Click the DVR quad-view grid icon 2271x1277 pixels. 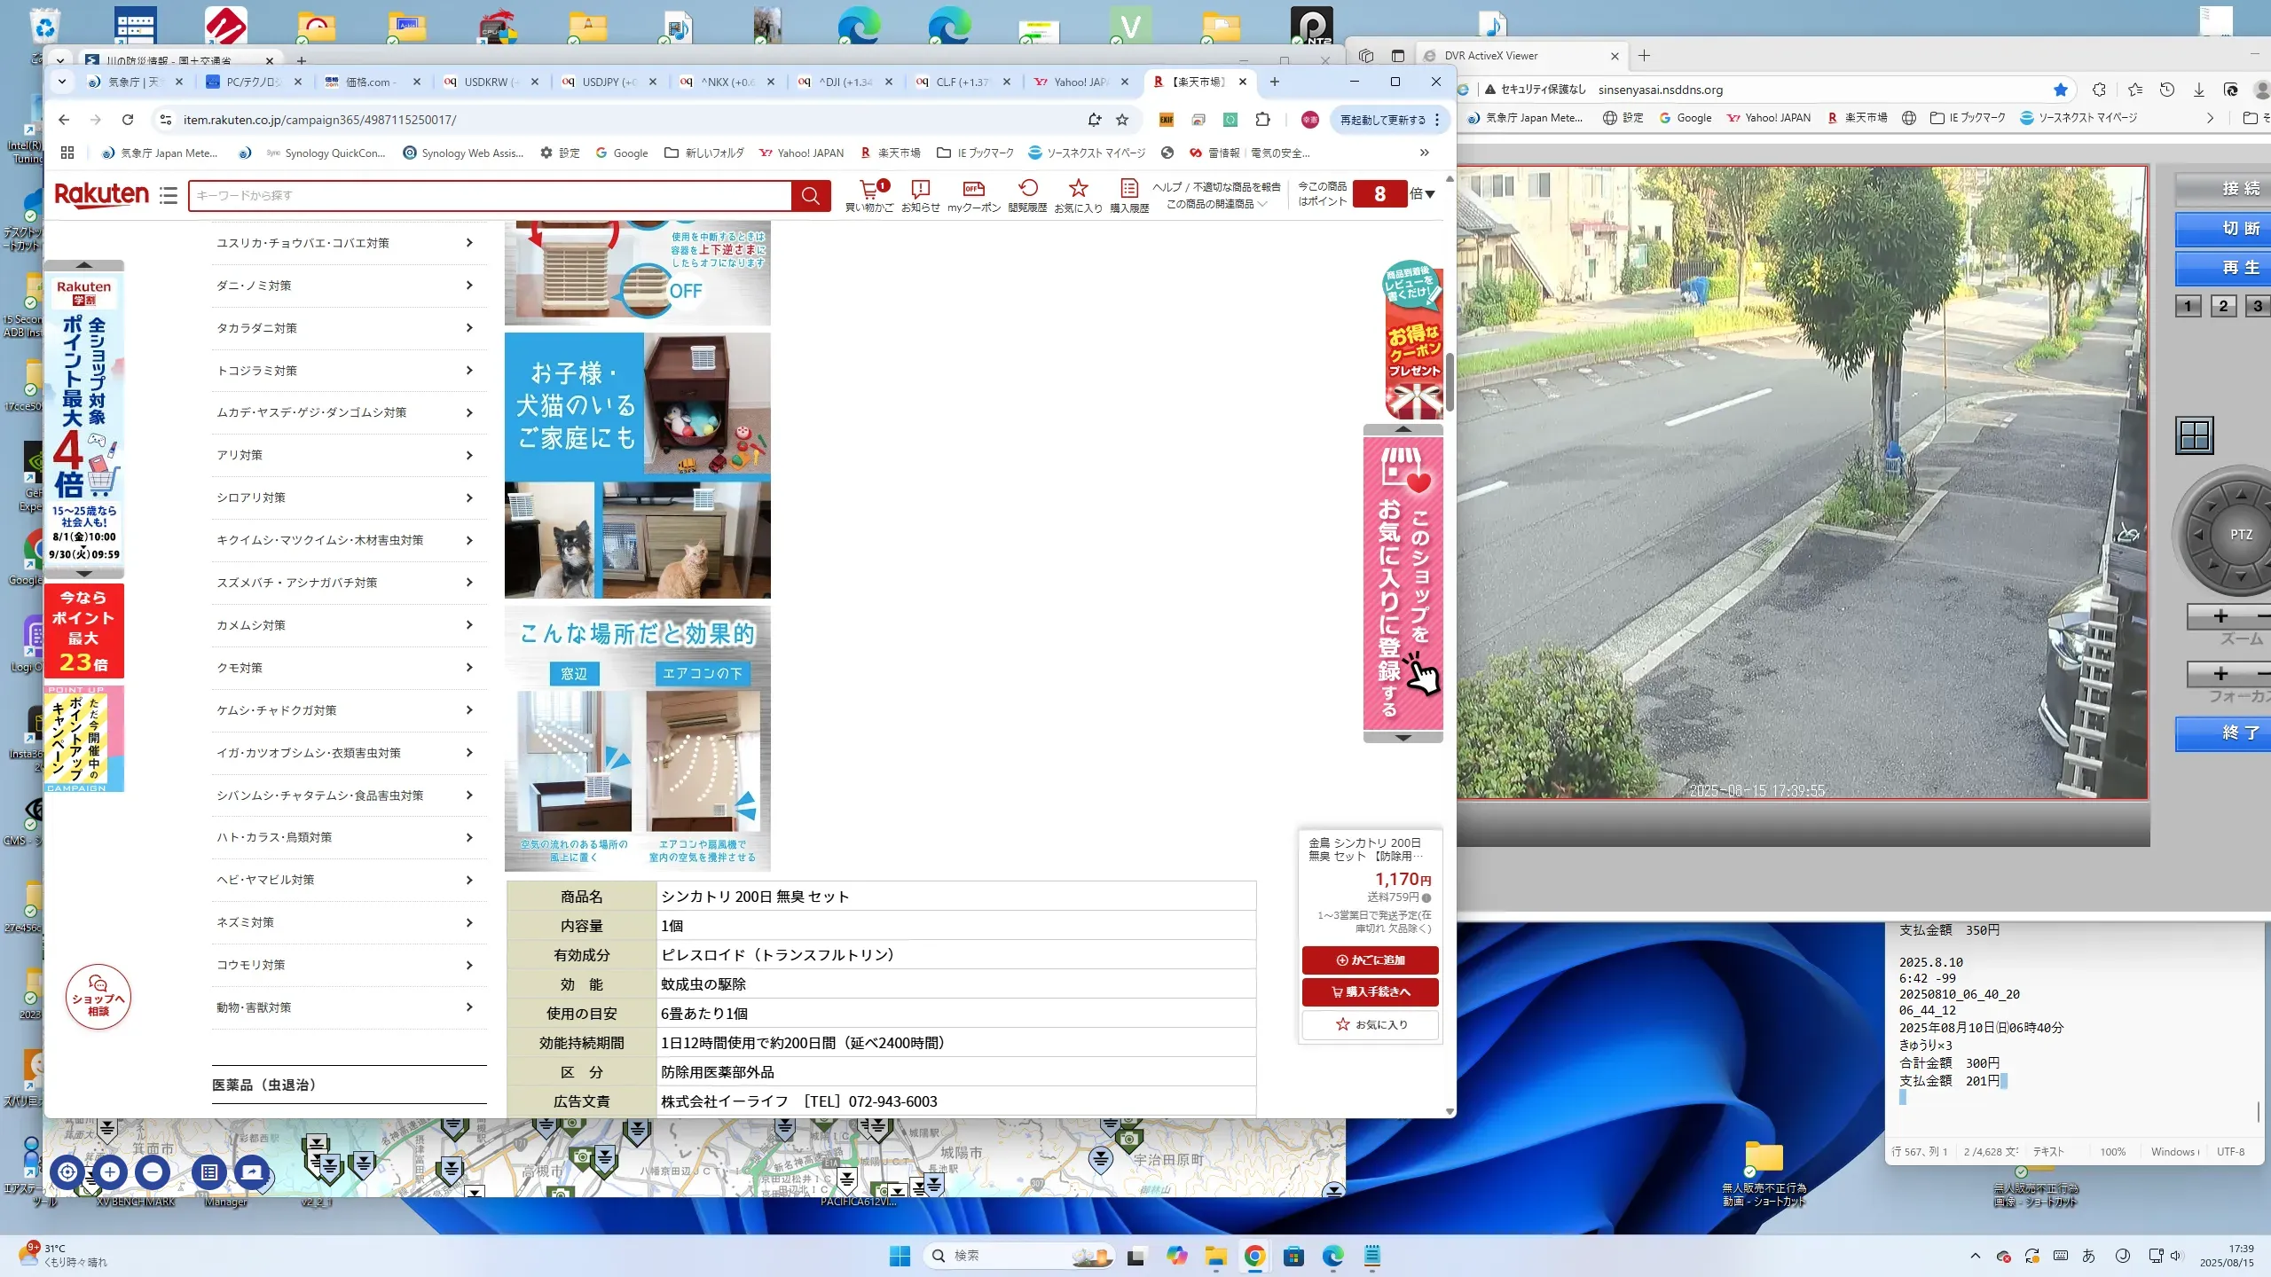(2195, 435)
